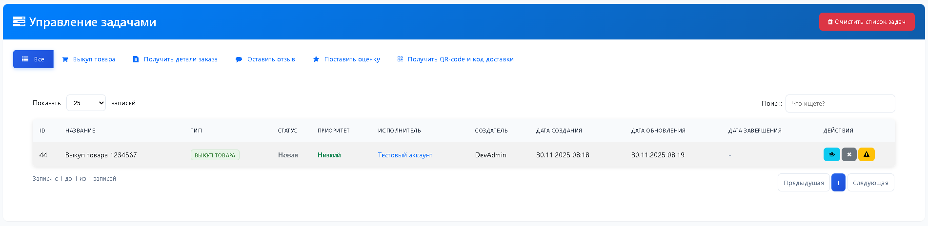Click the "Что ищете?" search field
Screen dimensions: 928x226
tap(840, 104)
